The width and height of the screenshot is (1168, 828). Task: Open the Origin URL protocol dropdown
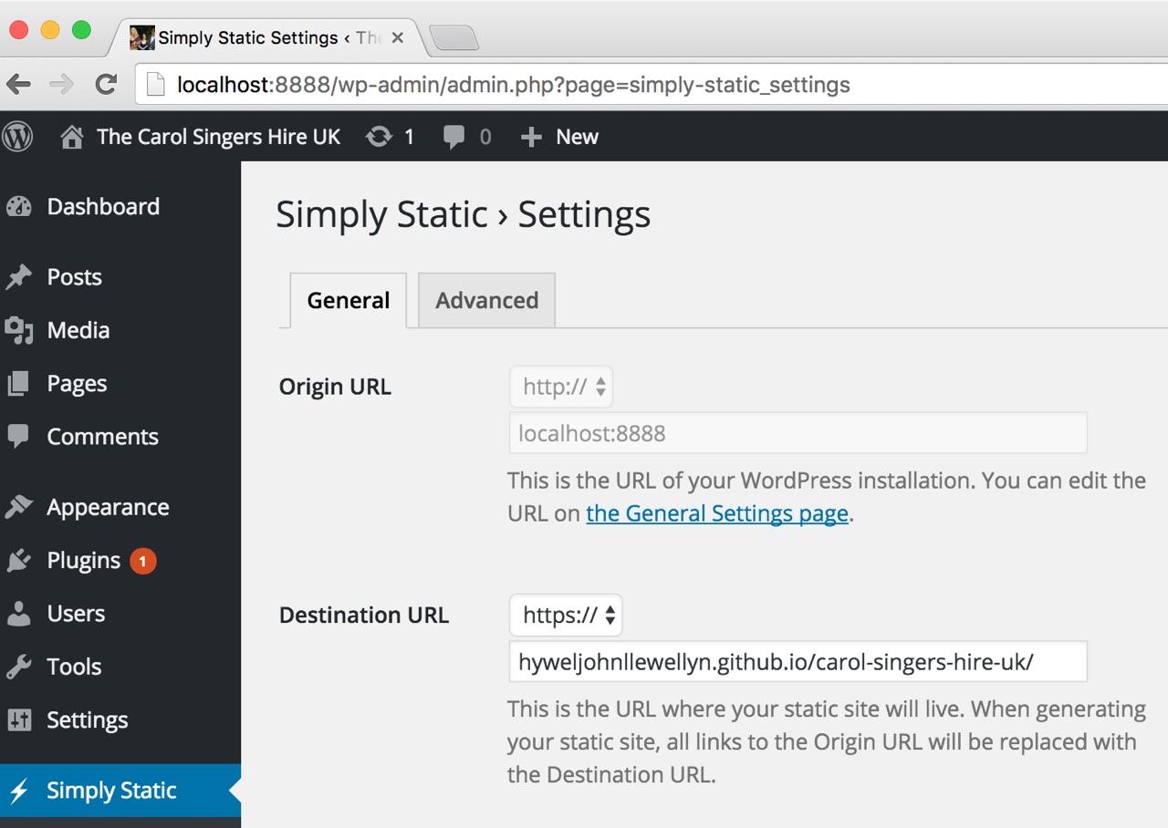[560, 387]
